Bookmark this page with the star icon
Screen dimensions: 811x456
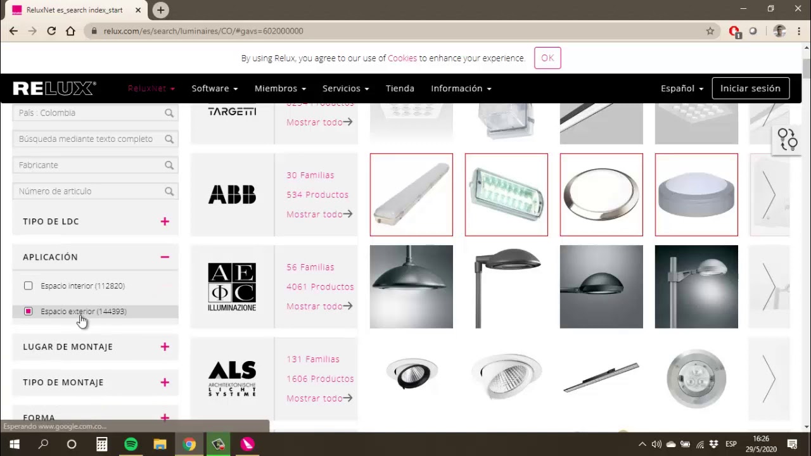click(710, 31)
